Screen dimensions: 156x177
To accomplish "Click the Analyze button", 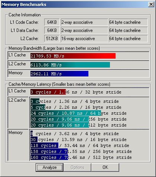I will (x=49, y=167).
